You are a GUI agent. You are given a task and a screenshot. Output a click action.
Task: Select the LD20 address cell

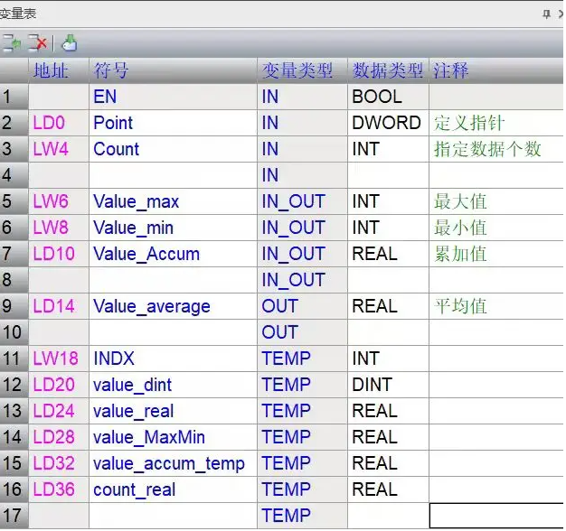pyautogui.click(x=59, y=385)
